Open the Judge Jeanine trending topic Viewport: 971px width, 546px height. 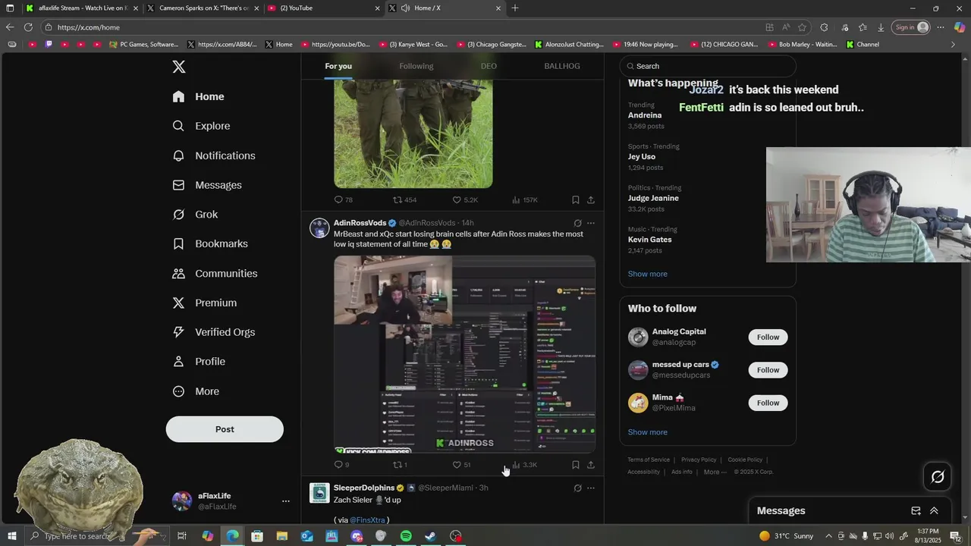pyautogui.click(x=653, y=198)
